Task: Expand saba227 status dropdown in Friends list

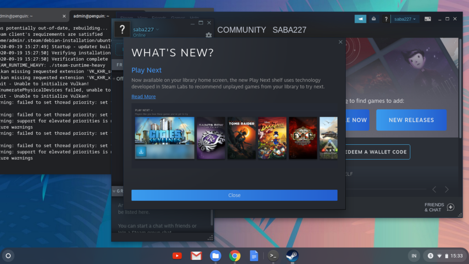Action: coord(158,29)
